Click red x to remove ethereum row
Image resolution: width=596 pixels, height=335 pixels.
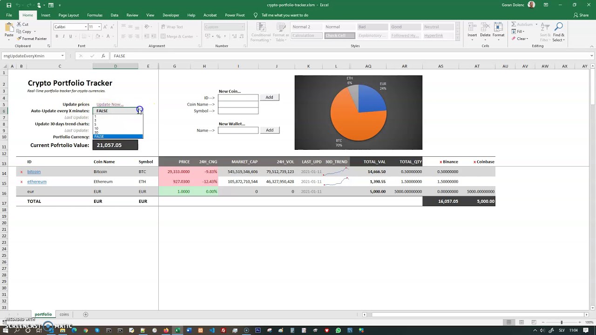pyautogui.click(x=21, y=181)
